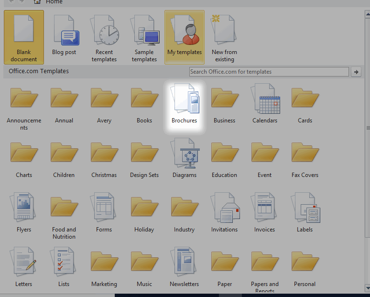Open the Business folder
This screenshot has height=297, width=370.
(224, 105)
